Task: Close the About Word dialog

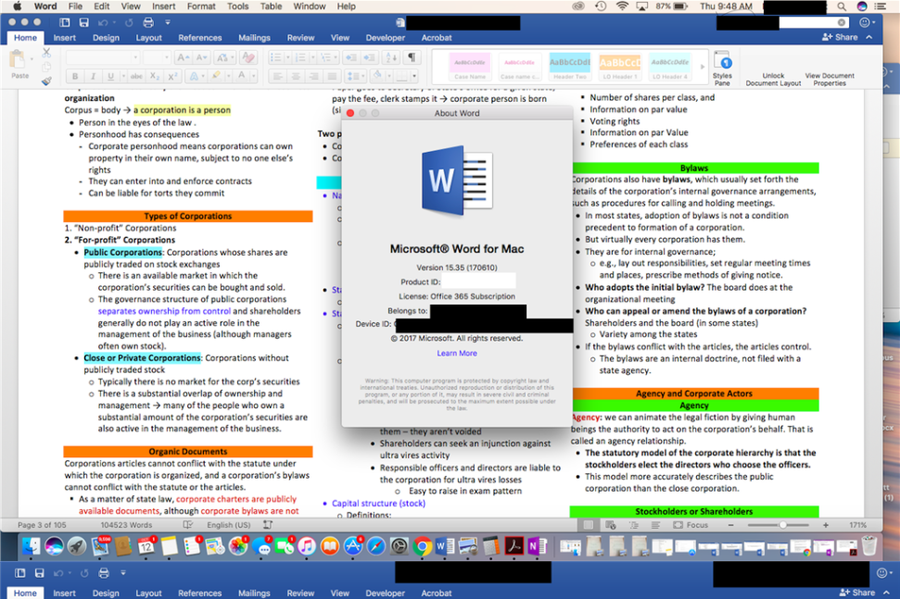Action: point(350,113)
